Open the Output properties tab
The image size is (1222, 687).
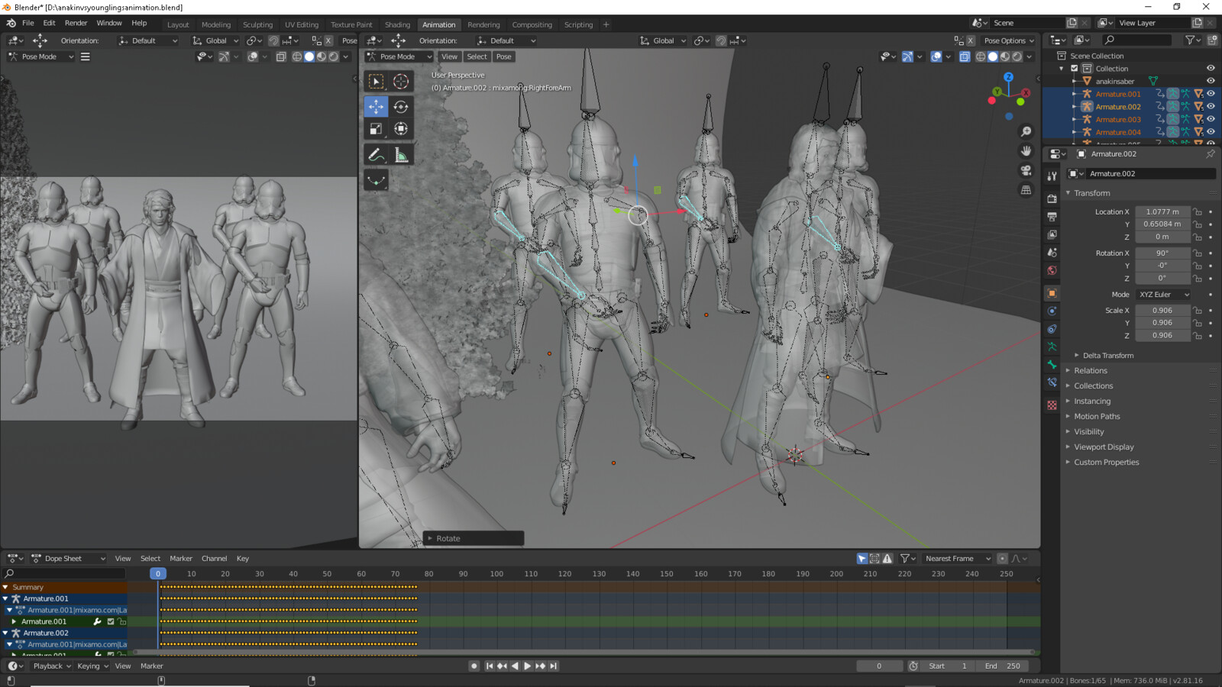click(1052, 217)
